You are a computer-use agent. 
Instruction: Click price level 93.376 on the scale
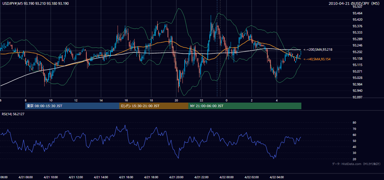point(357,26)
